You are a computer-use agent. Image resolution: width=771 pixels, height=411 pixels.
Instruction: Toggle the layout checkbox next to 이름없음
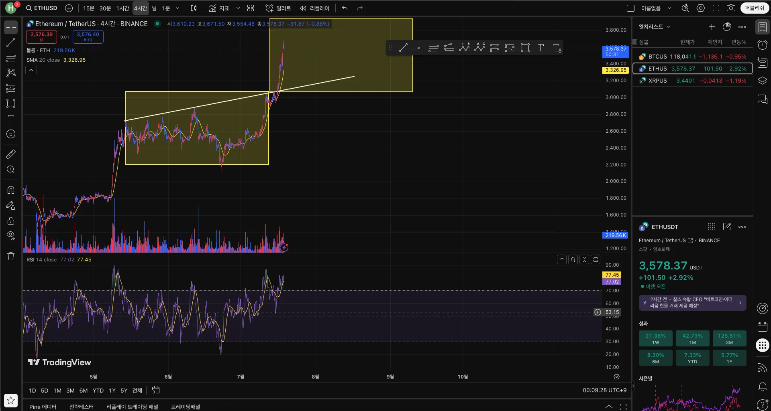630,8
